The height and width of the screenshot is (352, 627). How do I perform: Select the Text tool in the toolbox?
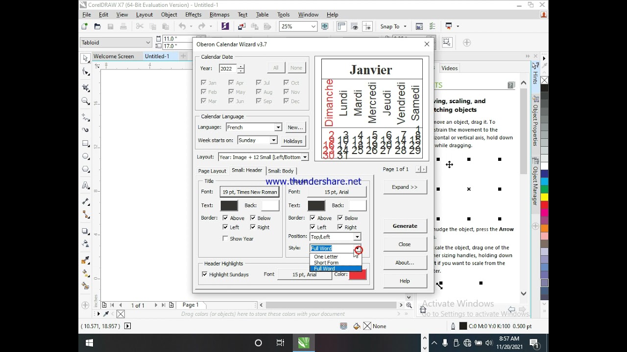(86, 185)
